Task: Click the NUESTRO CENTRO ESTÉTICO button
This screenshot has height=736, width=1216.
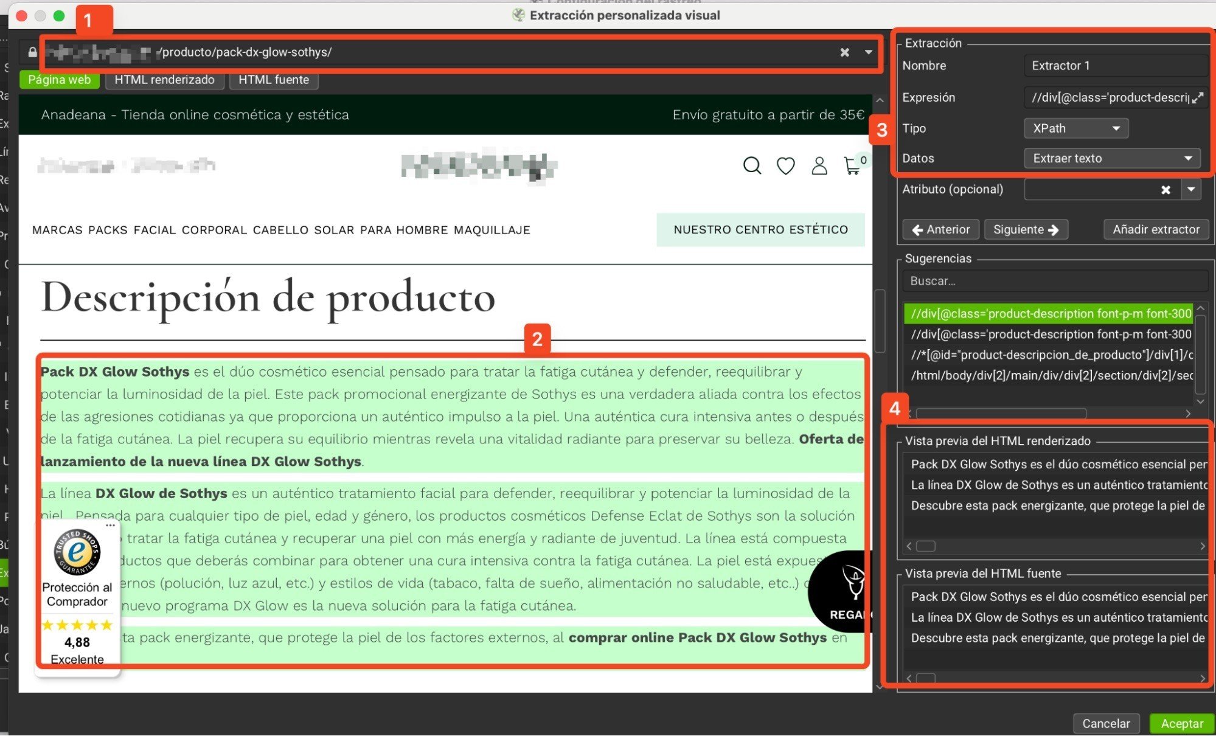Action: click(x=760, y=229)
